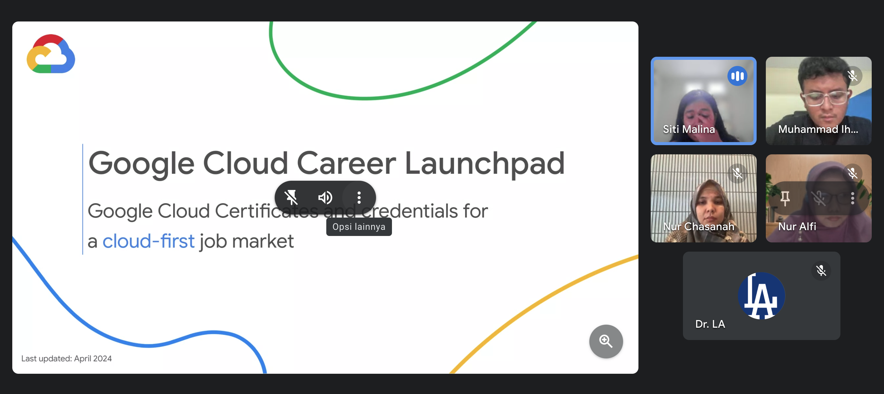
Task: Click the zoom magnifier button on the slide
Action: point(606,341)
